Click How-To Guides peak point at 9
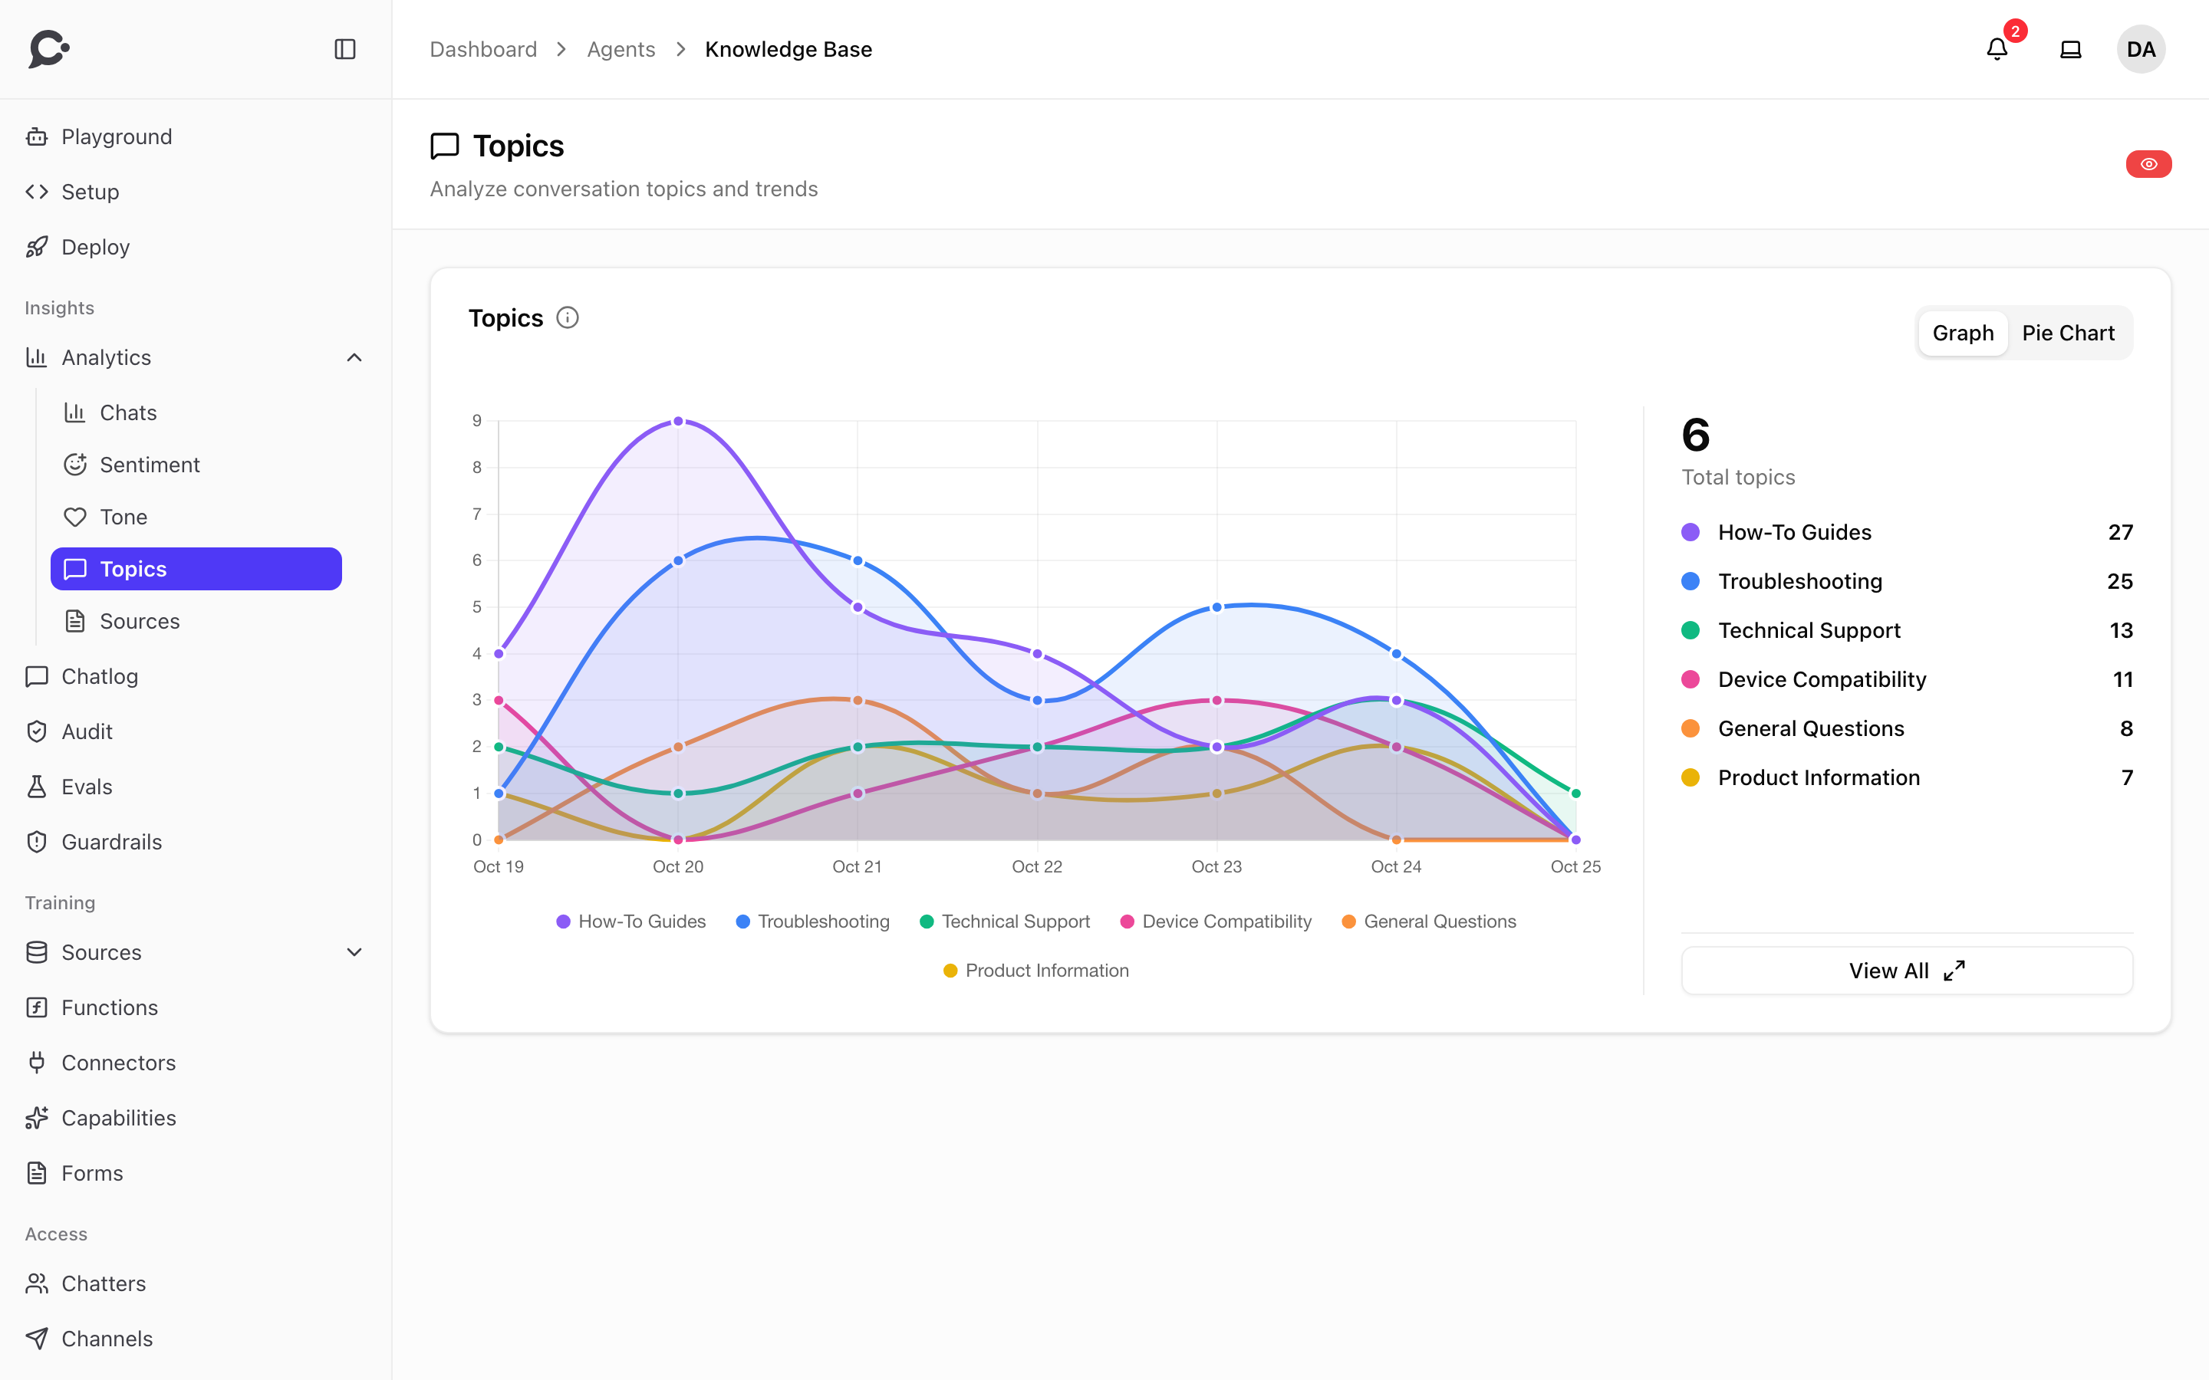2209x1380 pixels. point(678,422)
